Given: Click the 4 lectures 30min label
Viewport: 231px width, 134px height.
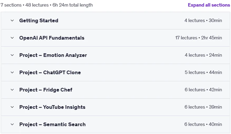Looking at the screenshot, I should tap(203, 20).
